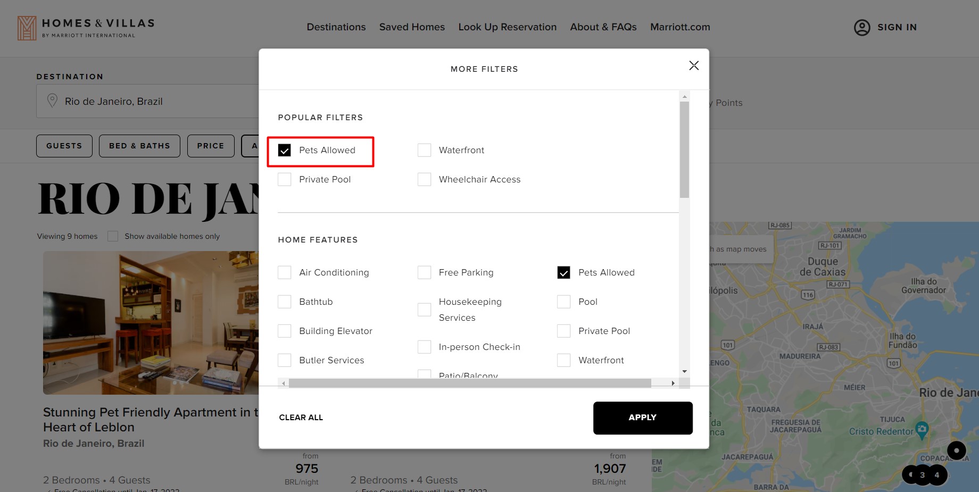Click the horizontal scrollbar right arrow
Screen dimensions: 979x492
pos(673,383)
